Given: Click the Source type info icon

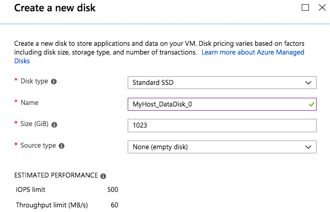Looking at the screenshot, I should tap(61, 146).
